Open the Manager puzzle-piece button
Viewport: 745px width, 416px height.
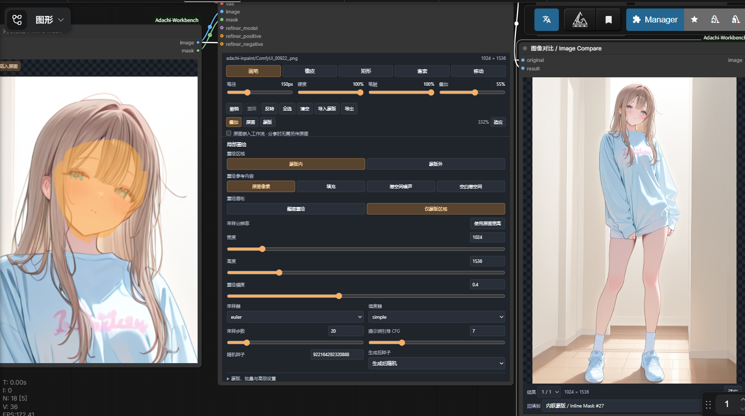pos(655,19)
